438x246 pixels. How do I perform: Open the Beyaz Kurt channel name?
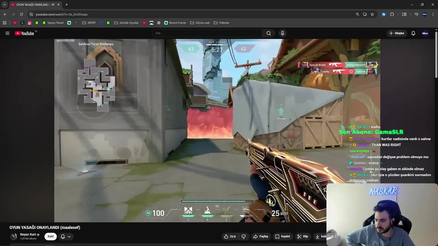point(28,234)
